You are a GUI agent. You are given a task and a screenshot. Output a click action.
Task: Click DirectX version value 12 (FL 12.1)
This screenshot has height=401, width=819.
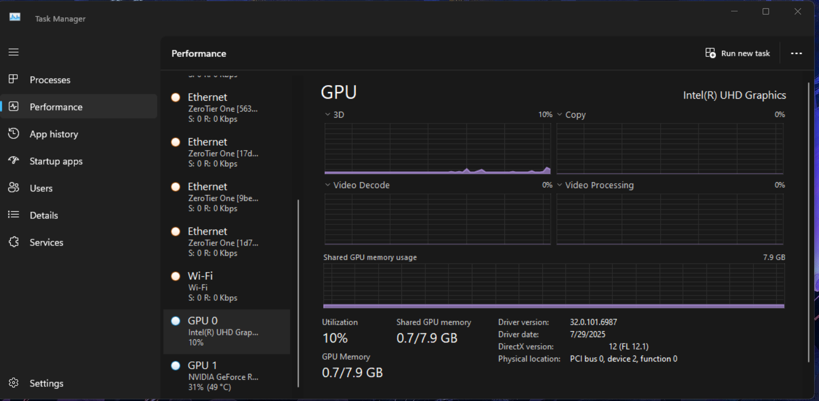(x=629, y=346)
